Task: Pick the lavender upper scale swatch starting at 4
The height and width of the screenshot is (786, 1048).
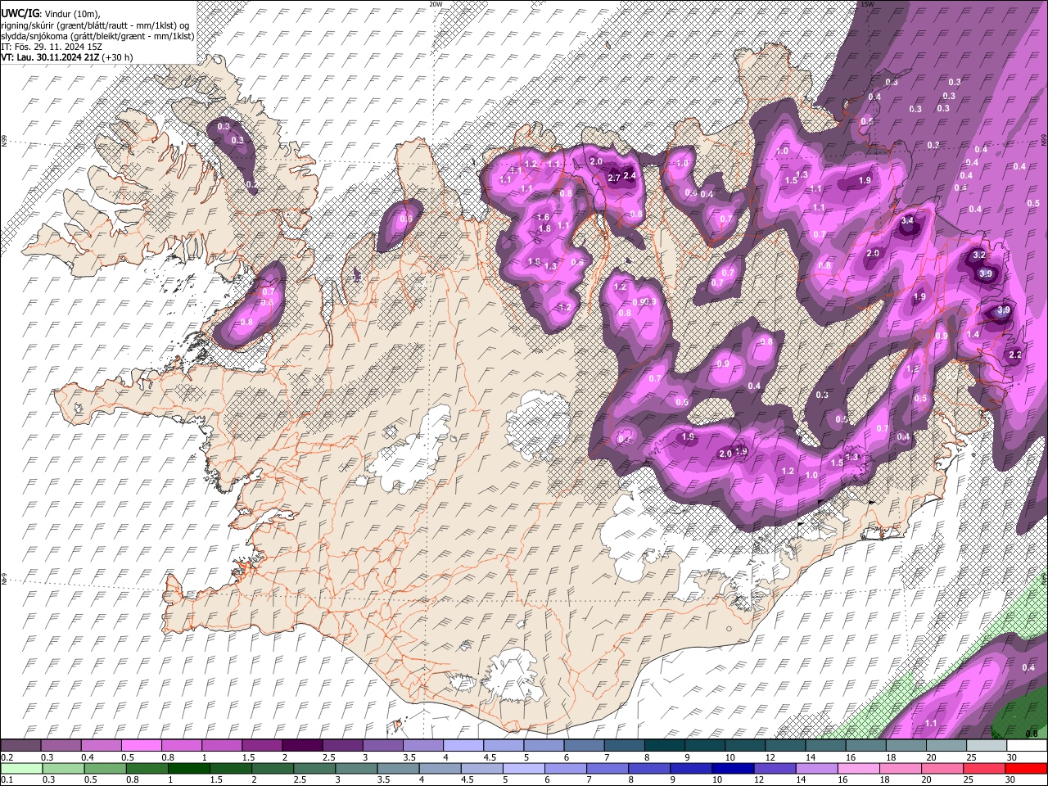Action: coord(463,746)
